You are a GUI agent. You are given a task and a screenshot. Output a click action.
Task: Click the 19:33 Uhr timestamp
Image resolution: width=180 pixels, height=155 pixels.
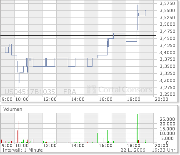point(164,150)
